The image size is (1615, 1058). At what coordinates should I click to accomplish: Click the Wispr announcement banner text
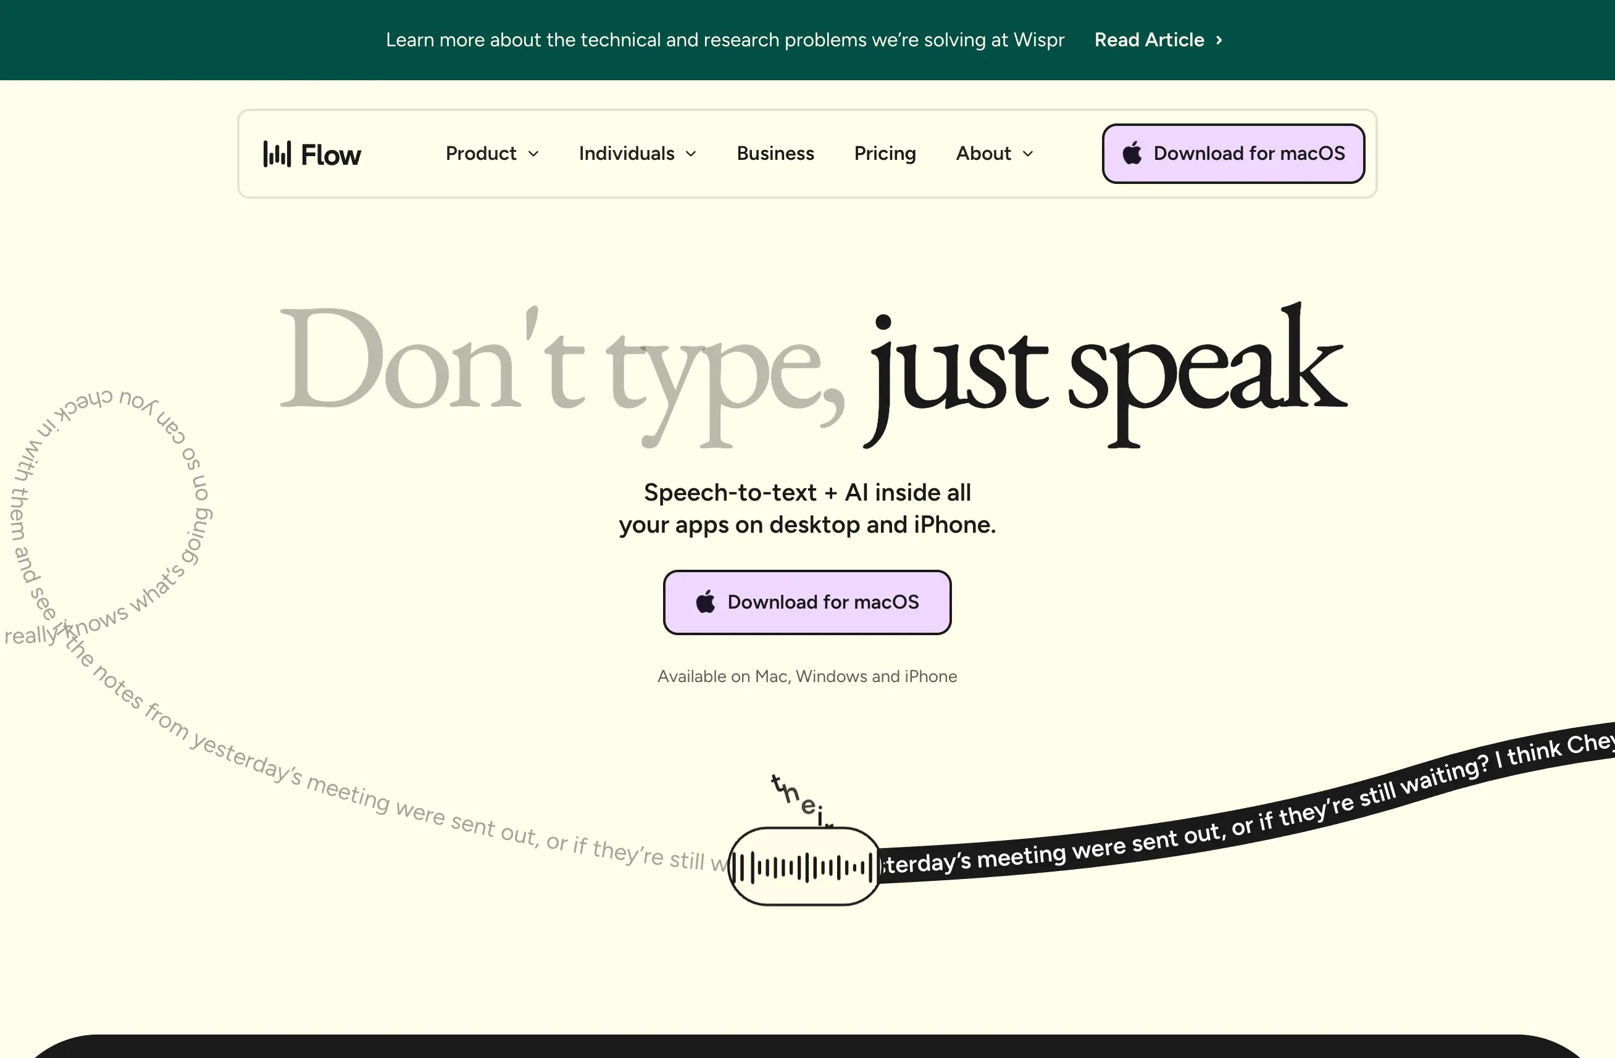point(725,40)
